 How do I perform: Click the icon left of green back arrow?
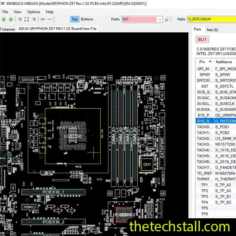34,19
